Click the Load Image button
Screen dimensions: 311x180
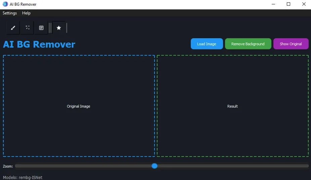coord(207,44)
